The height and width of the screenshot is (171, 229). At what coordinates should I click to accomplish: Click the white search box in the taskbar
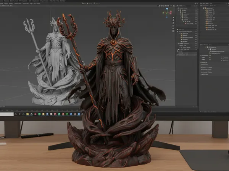pos(7,114)
